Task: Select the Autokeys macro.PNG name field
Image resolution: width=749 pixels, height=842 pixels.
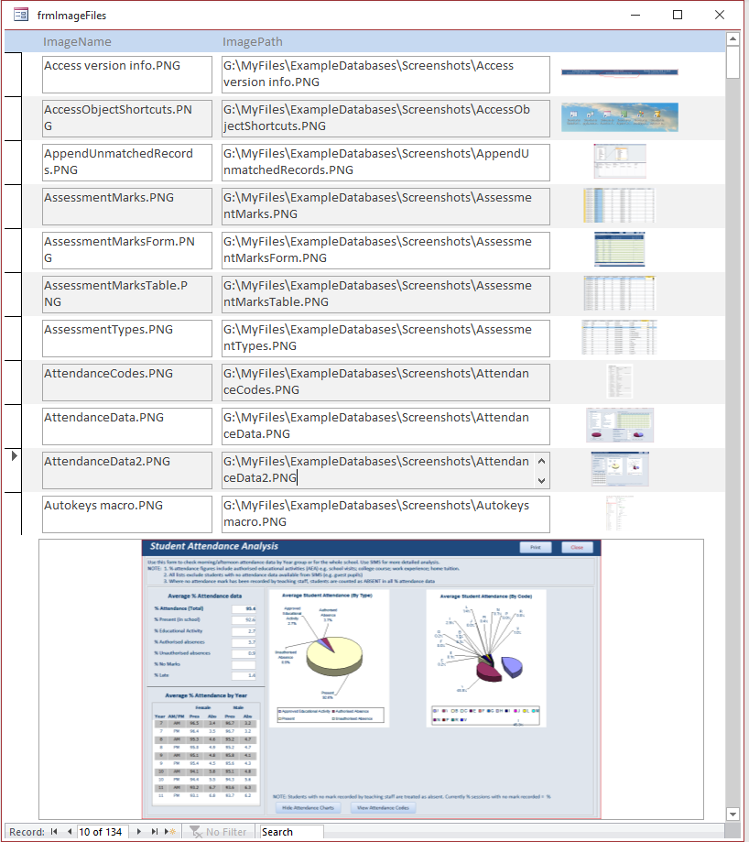Action: click(x=127, y=515)
